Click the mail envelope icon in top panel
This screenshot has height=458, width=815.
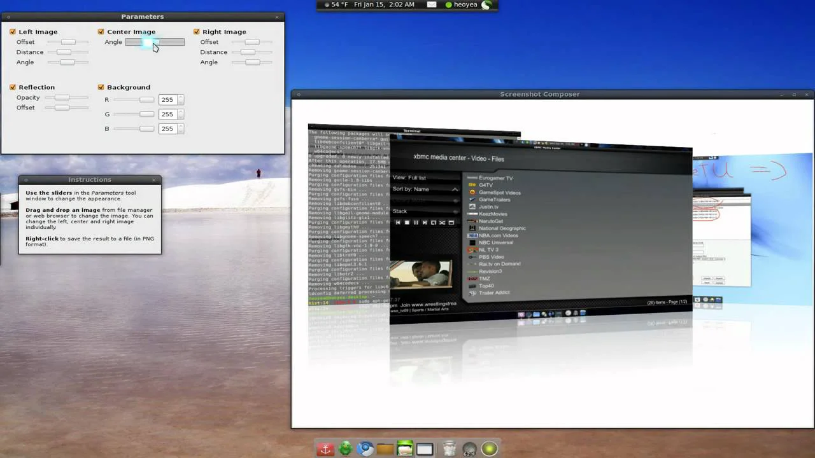coord(432,4)
